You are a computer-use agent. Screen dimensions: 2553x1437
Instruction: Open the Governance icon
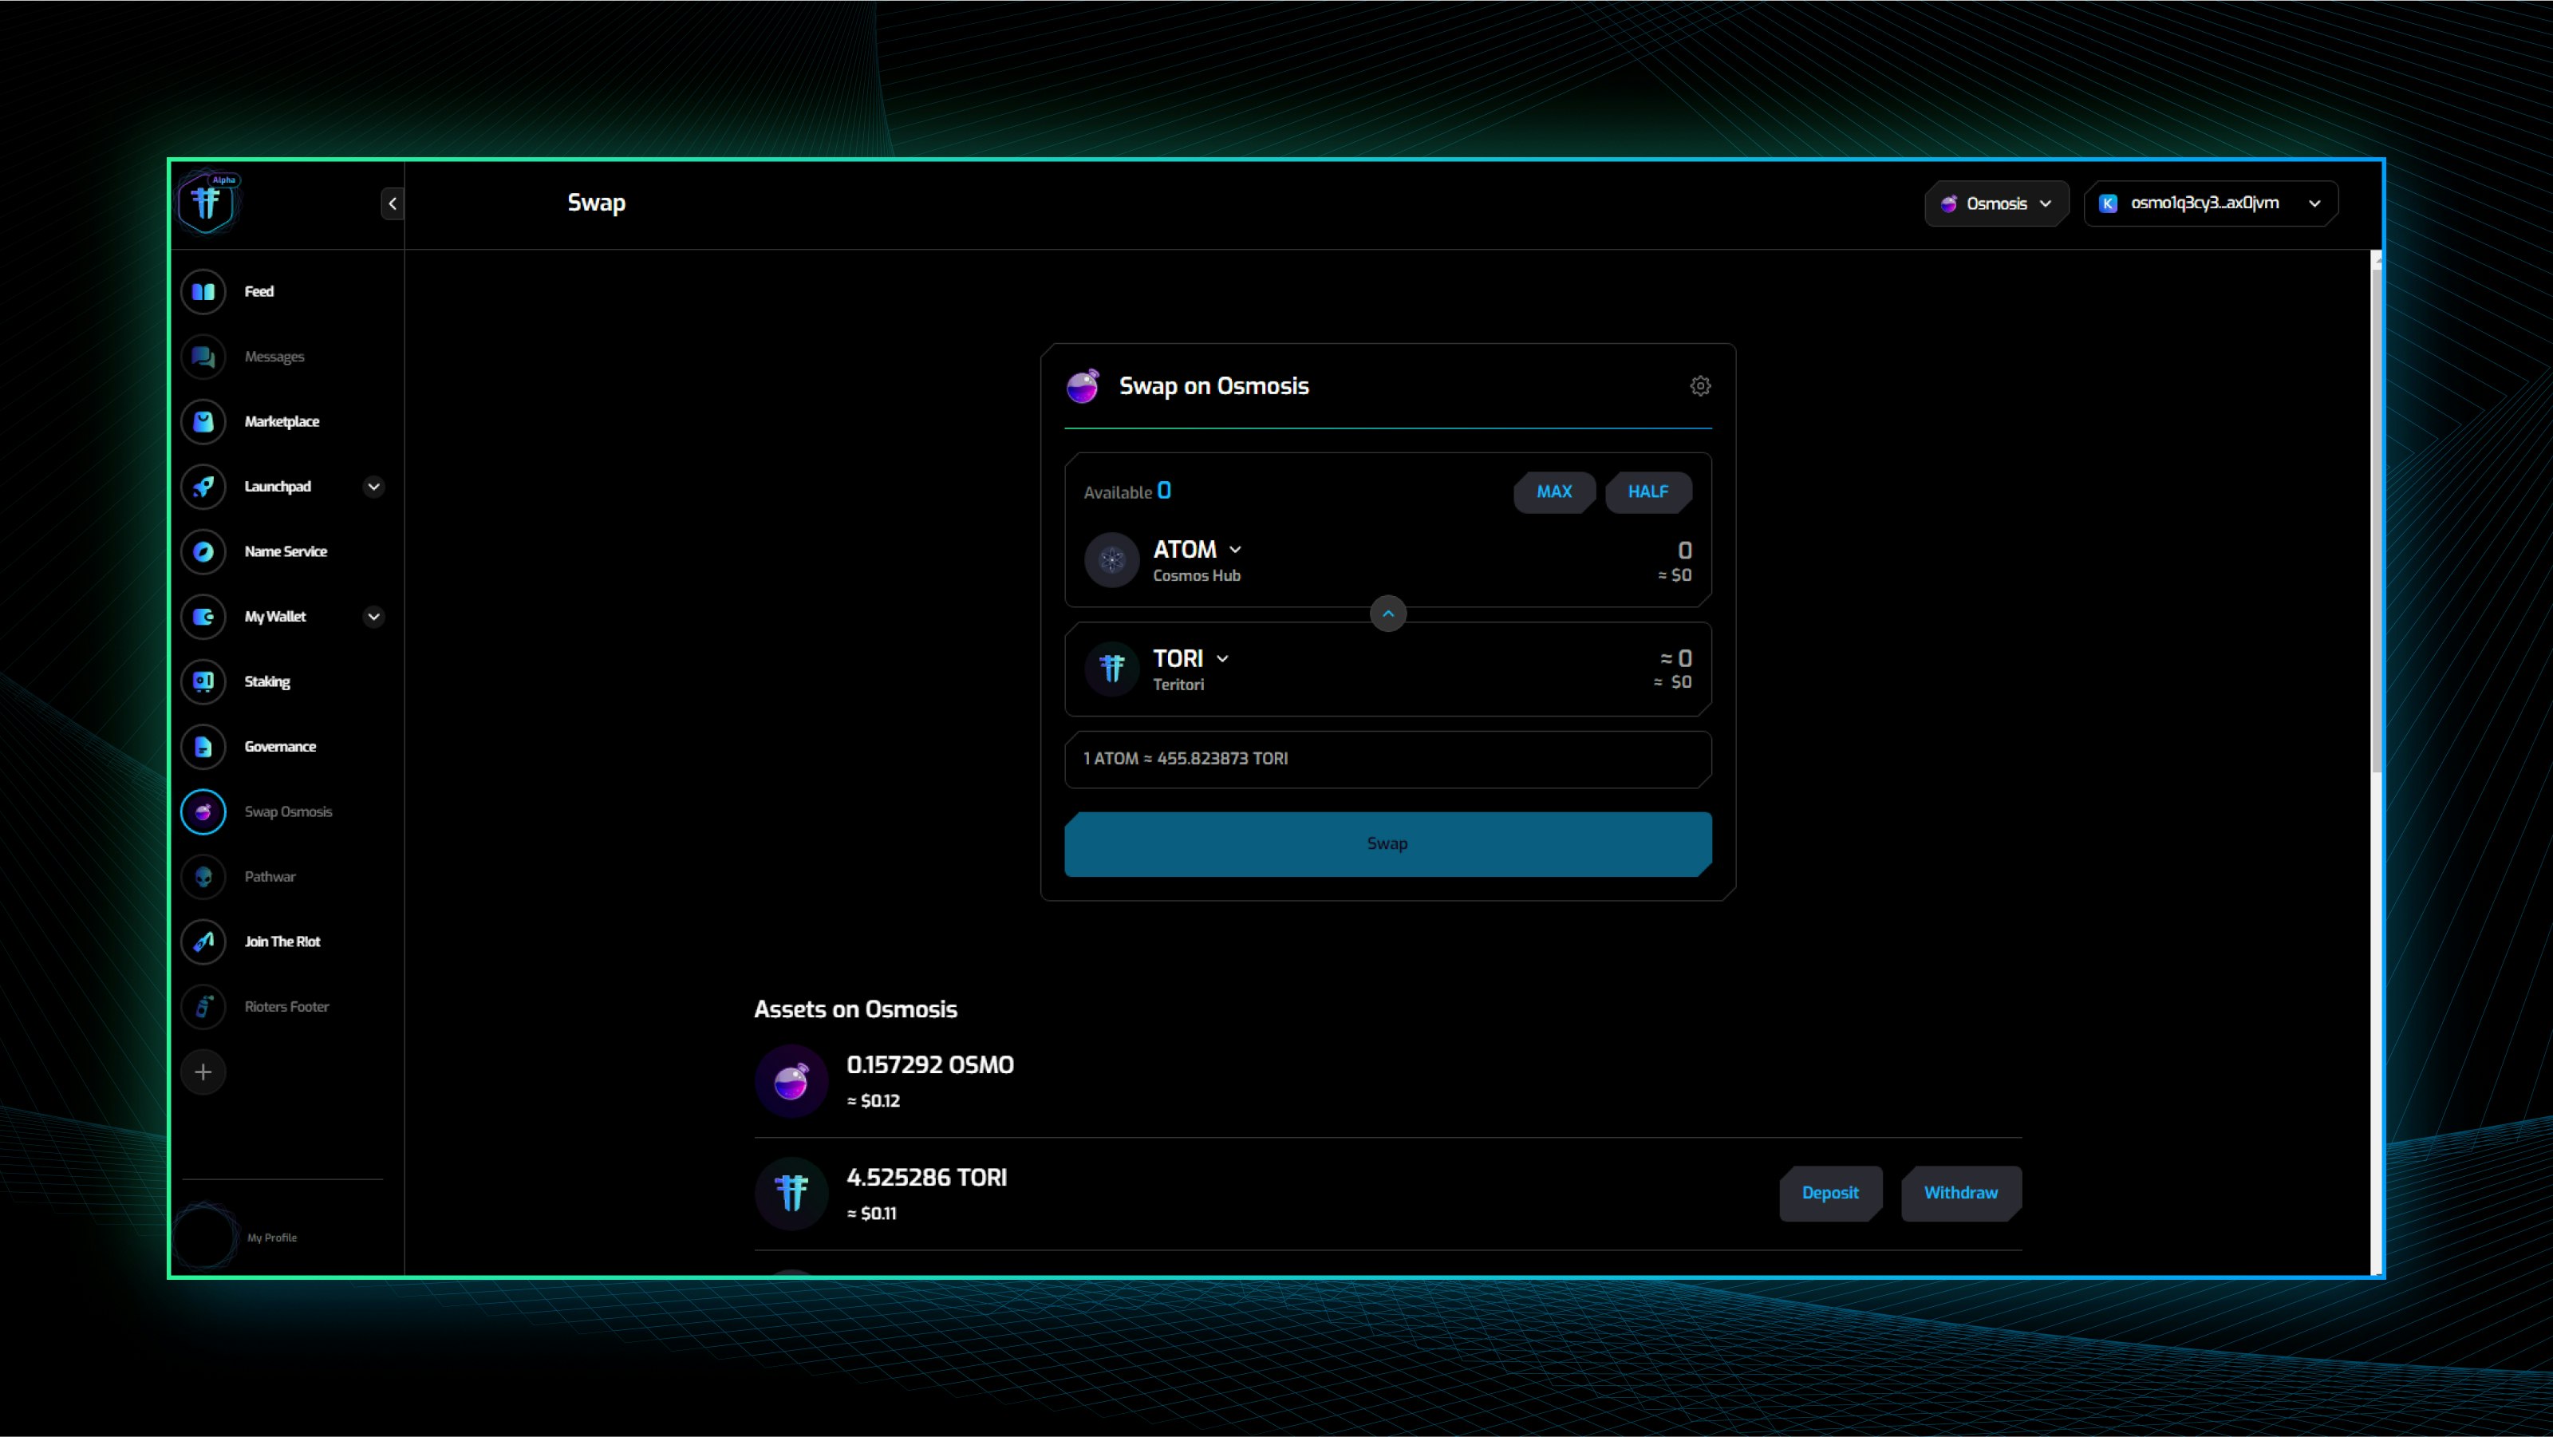[203, 746]
